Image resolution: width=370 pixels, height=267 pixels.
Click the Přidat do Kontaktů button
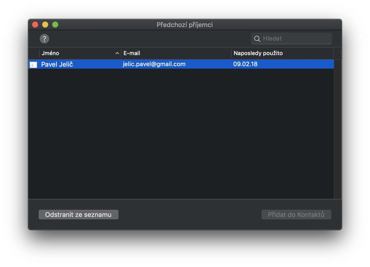click(296, 215)
